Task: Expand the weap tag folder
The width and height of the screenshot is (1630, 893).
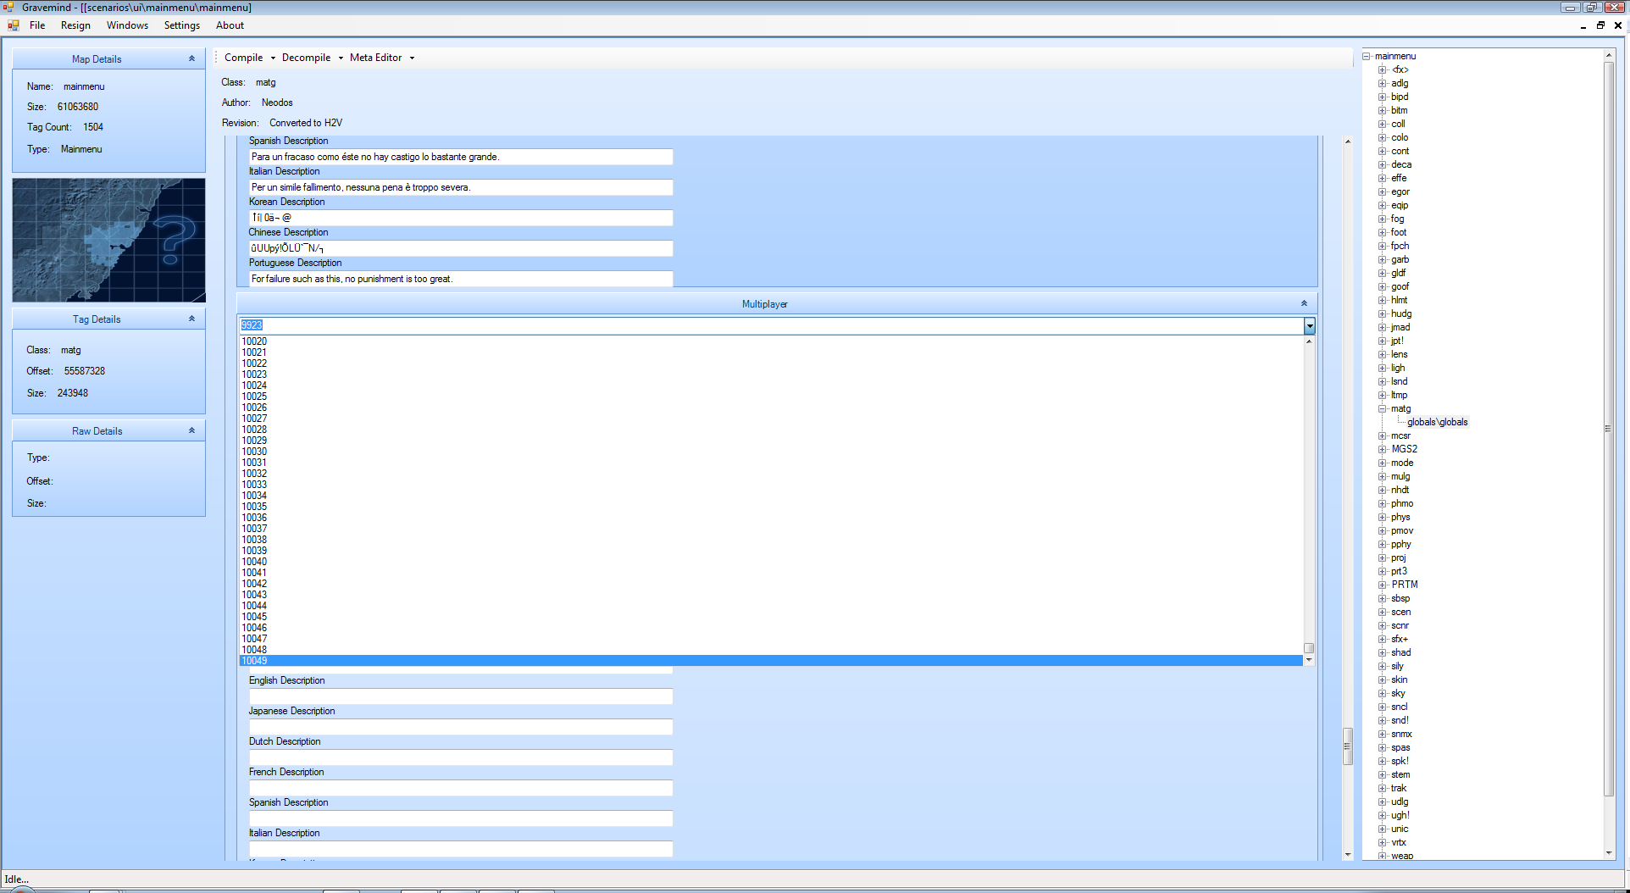Action: [x=1382, y=856]
